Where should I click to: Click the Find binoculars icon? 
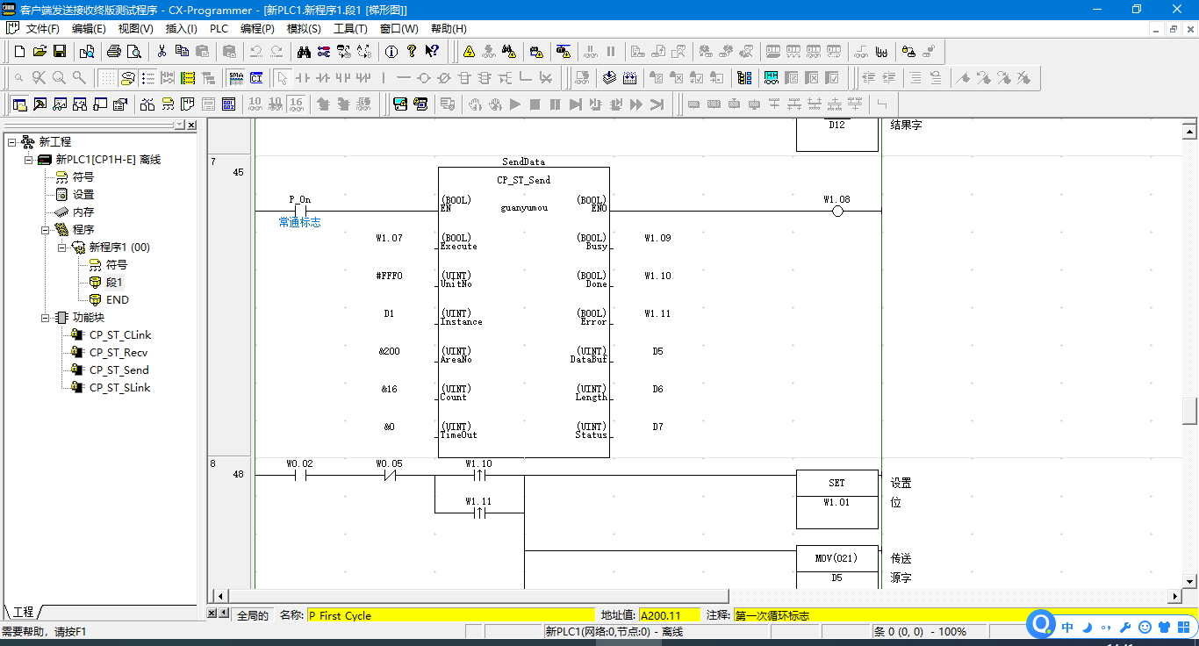click(x=304, y=51)
